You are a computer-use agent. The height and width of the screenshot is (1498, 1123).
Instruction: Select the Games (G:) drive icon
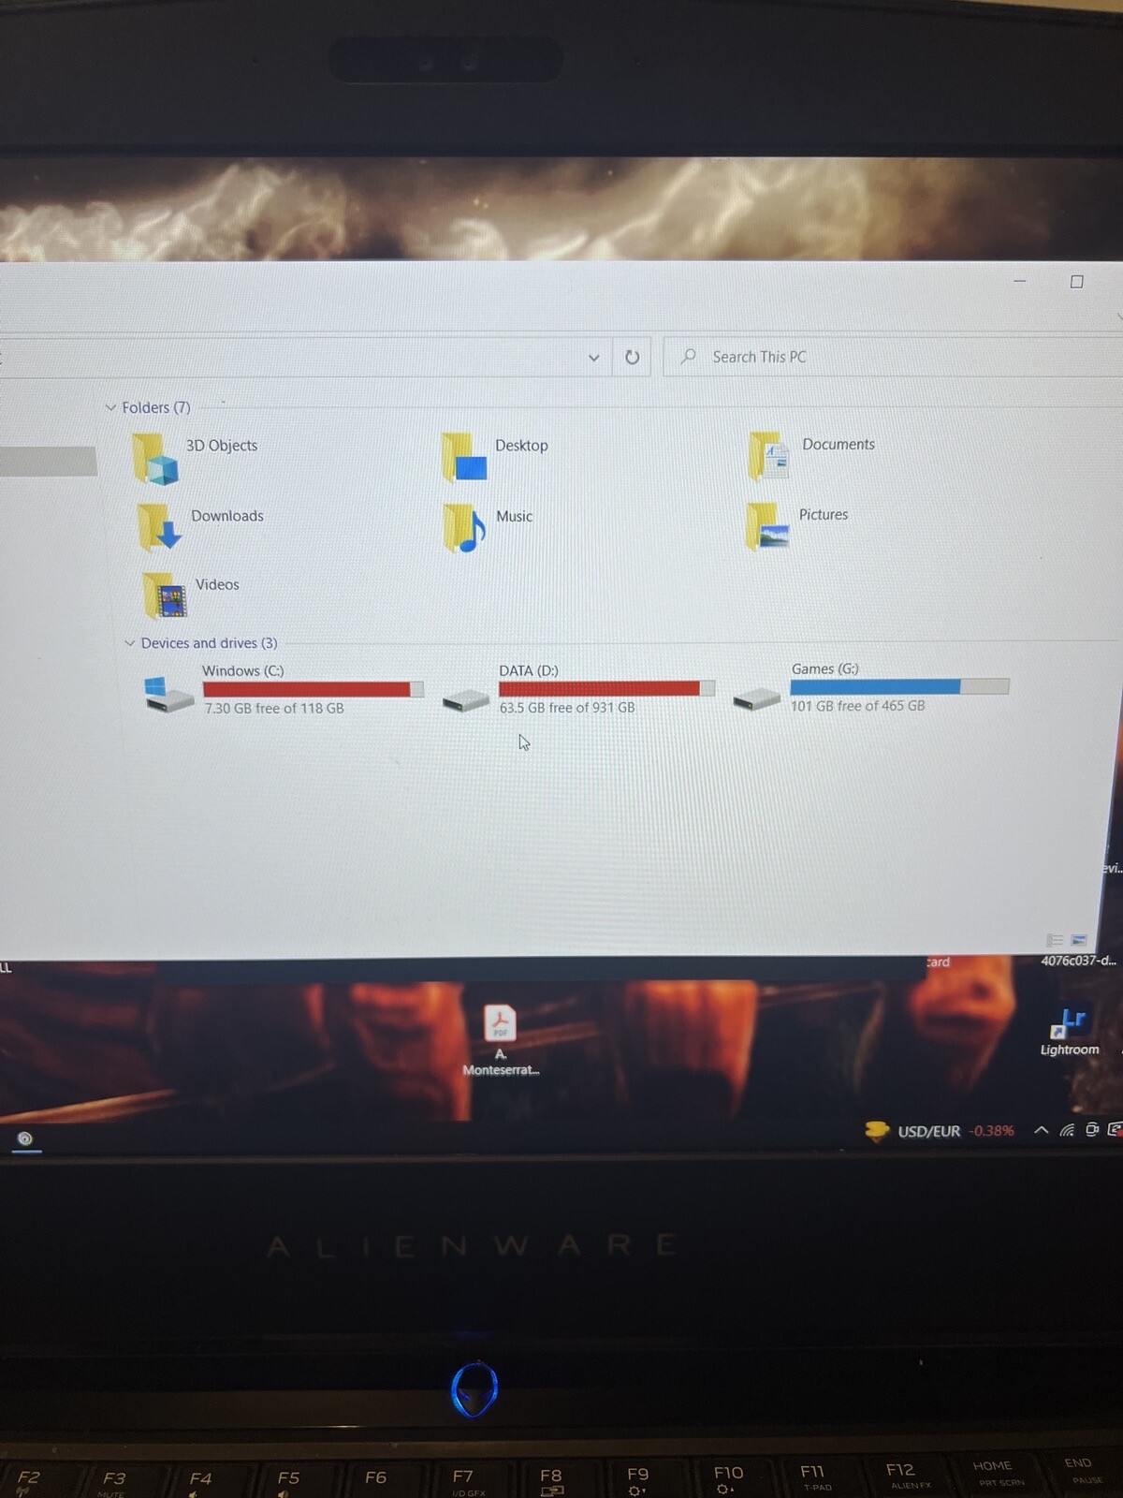(757, 698)
